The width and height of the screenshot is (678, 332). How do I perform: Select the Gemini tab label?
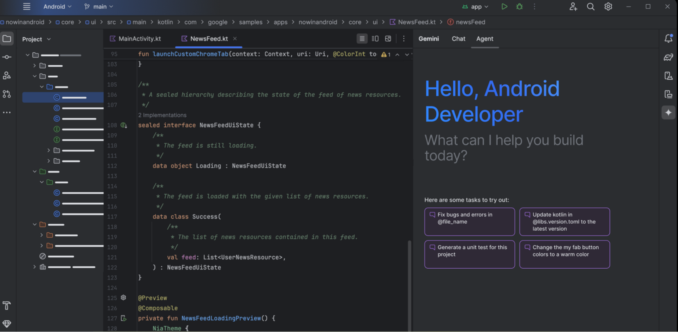(x=429, y=39)
